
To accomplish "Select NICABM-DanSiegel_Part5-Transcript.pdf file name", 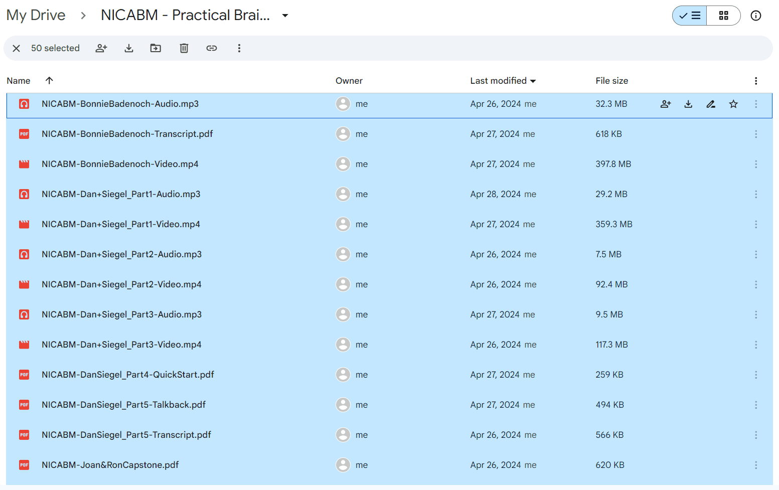I will coord(126,435).
